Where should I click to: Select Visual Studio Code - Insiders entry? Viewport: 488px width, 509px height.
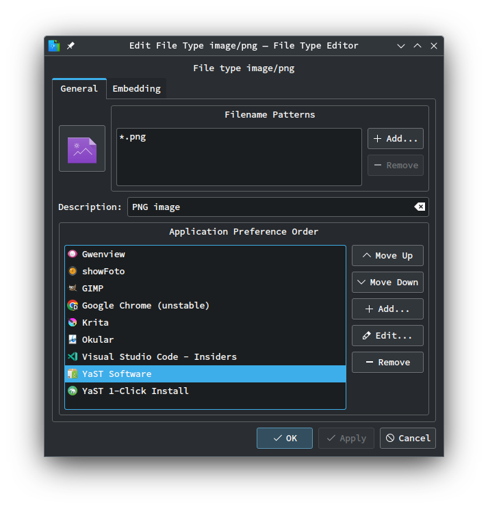(x=205, y=356)
